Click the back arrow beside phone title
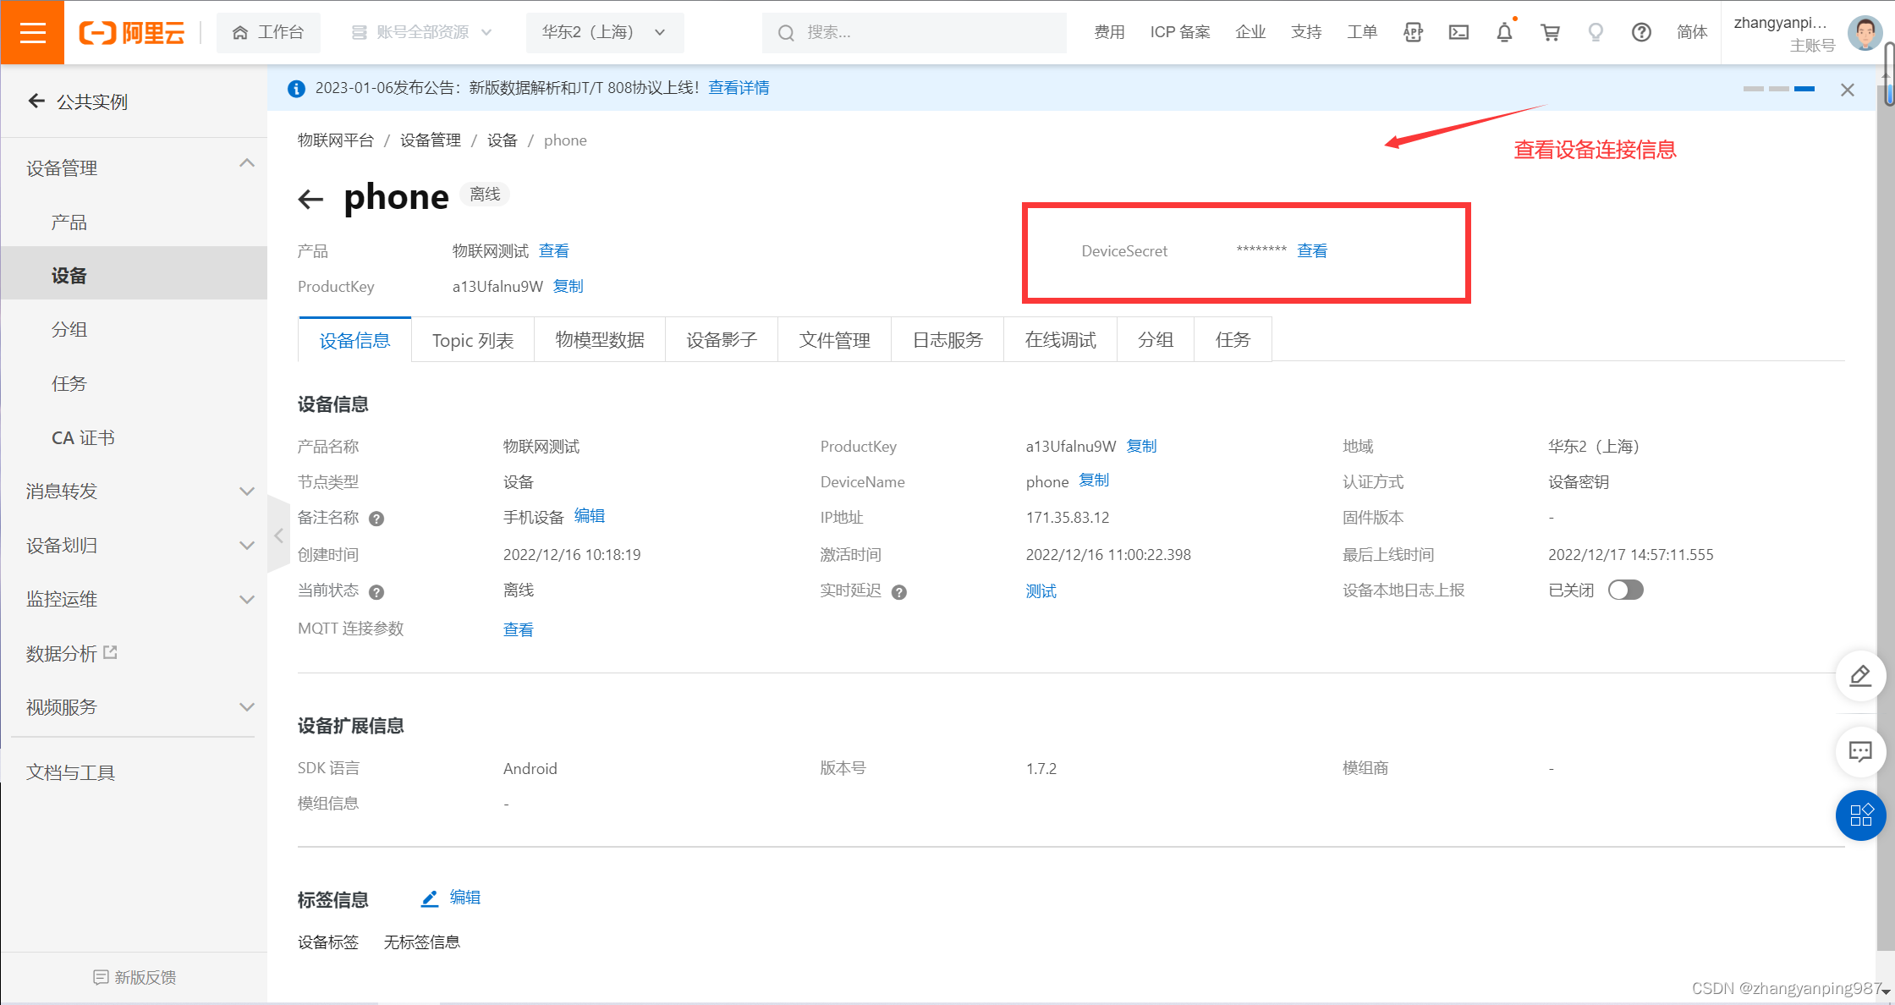 click(x=310, y=199)
